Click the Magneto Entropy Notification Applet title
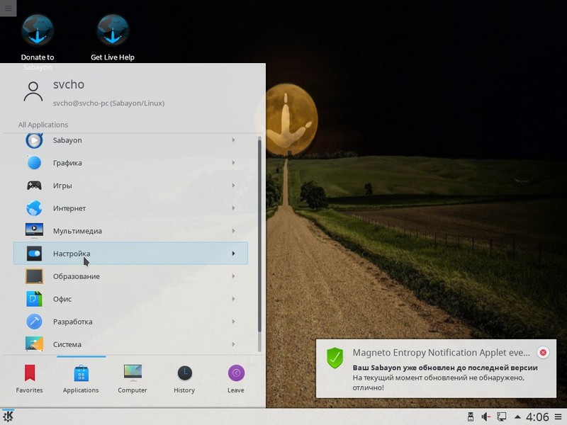Screen dimensions: 567x425 click(x=441, y=353)
